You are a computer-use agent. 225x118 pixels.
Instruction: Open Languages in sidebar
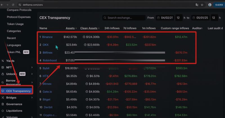14,45
